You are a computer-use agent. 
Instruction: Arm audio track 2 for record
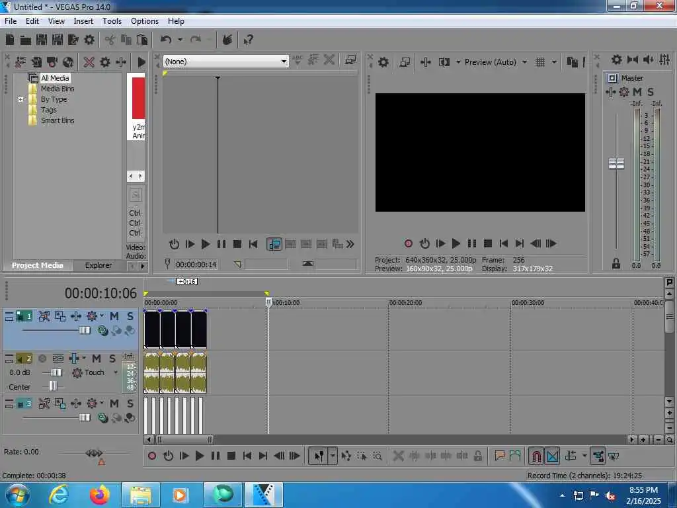point(42,359)
